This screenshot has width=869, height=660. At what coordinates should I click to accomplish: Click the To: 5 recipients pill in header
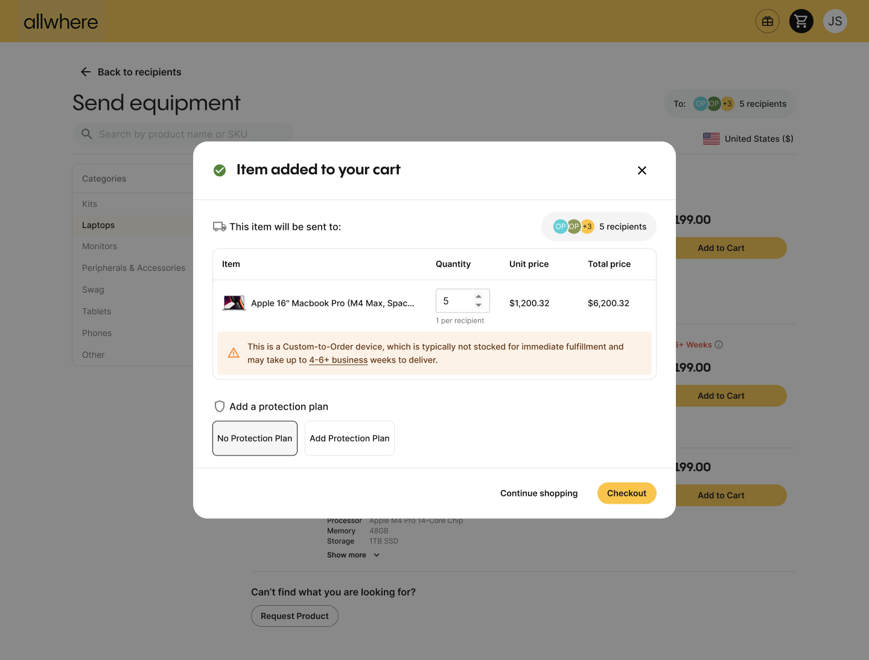coord(730,104)
